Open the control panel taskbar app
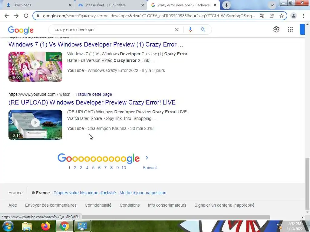310x232 pixels. pyautogui.click(x=82, y=226)
